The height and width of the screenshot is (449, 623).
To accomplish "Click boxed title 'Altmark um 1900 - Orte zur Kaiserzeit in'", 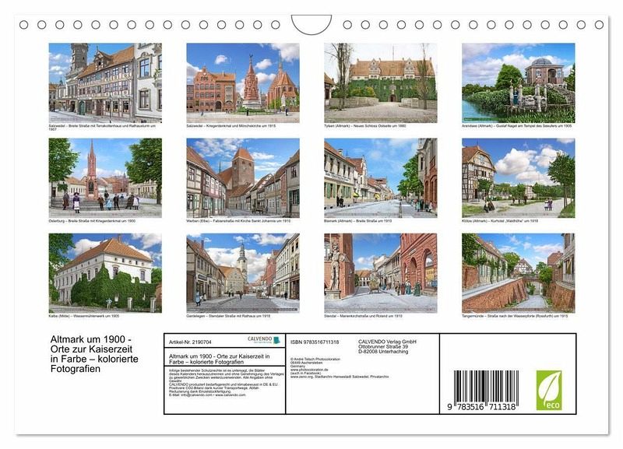I will [220, 356].
